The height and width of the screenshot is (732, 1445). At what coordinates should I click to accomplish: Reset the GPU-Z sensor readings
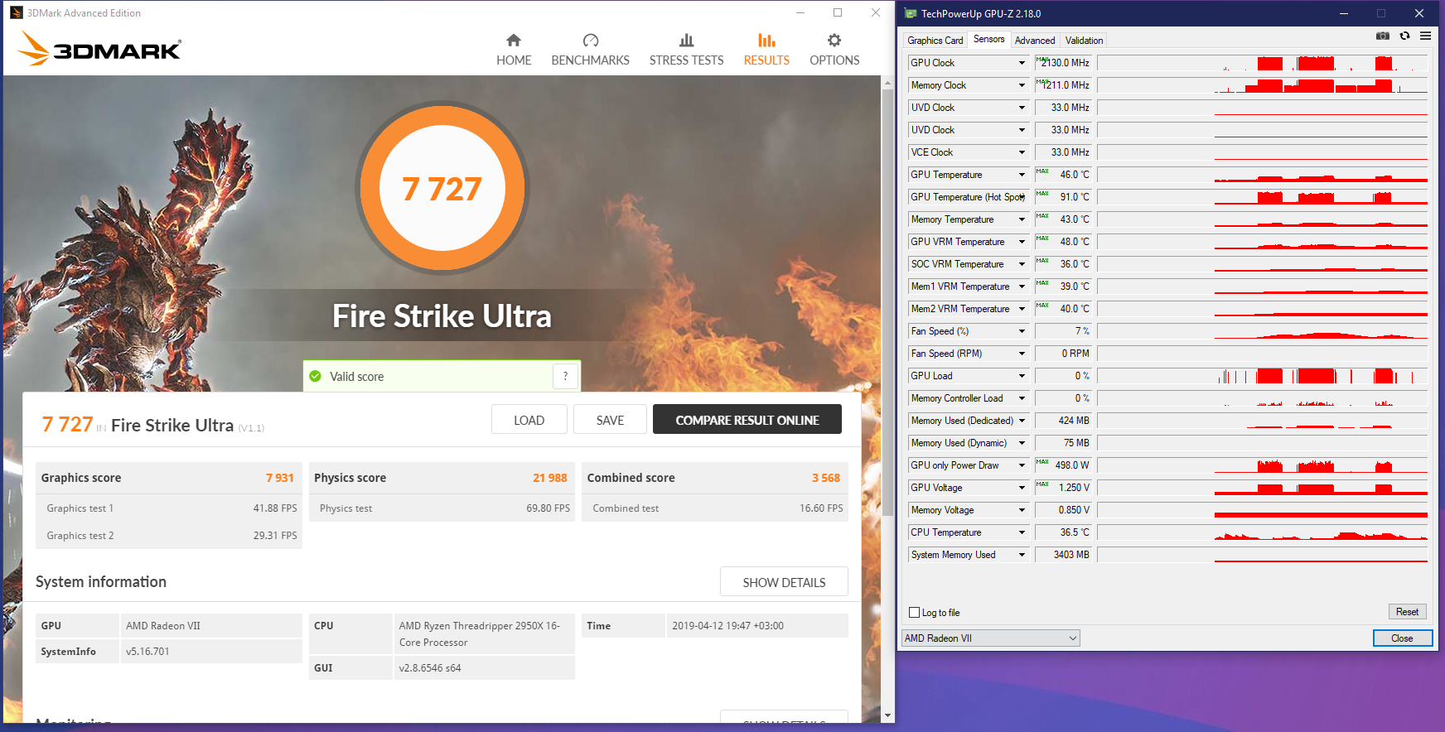click(x=1407, y=612)
